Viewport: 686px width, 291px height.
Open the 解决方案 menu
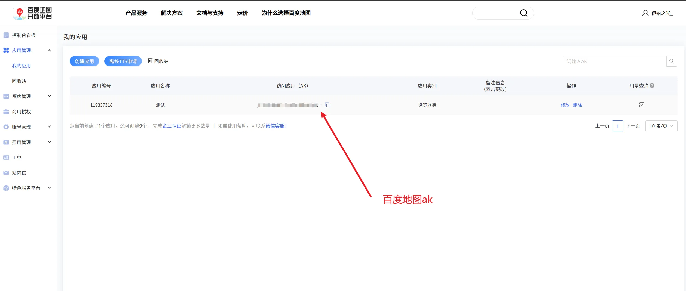tap(172, 13)
